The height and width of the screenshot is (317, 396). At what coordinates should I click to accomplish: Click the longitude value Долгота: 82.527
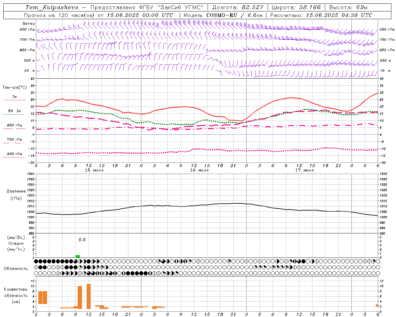[238, 7]
